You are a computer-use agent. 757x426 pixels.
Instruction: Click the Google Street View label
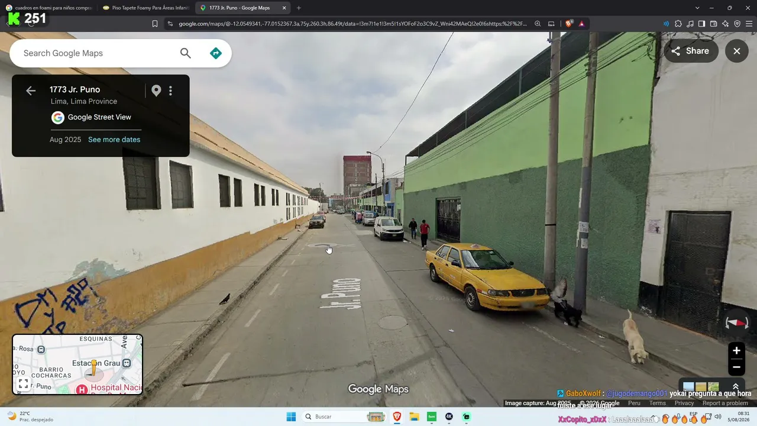coord(99,117)
